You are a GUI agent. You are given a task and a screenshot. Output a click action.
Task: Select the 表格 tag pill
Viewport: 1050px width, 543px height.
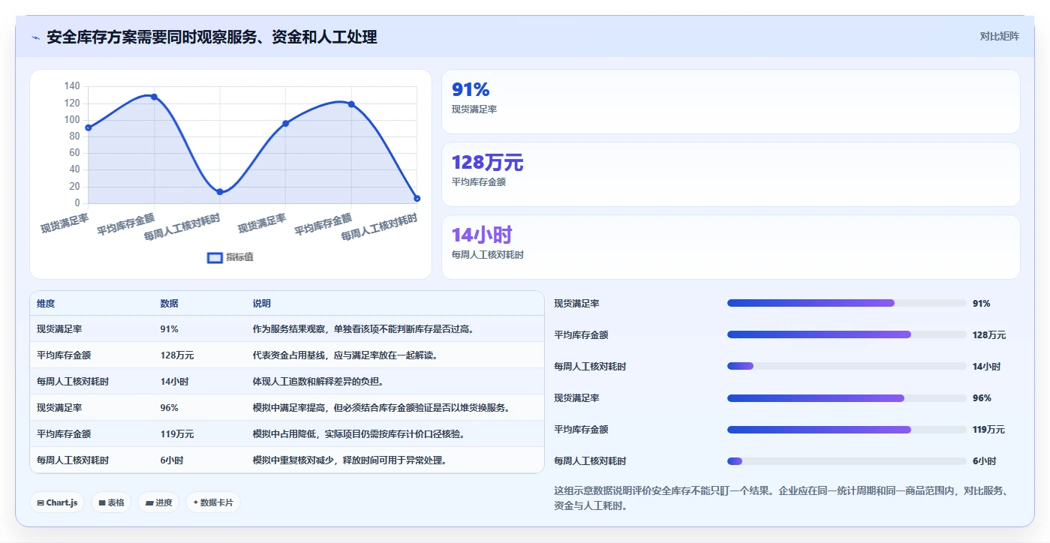112,502
